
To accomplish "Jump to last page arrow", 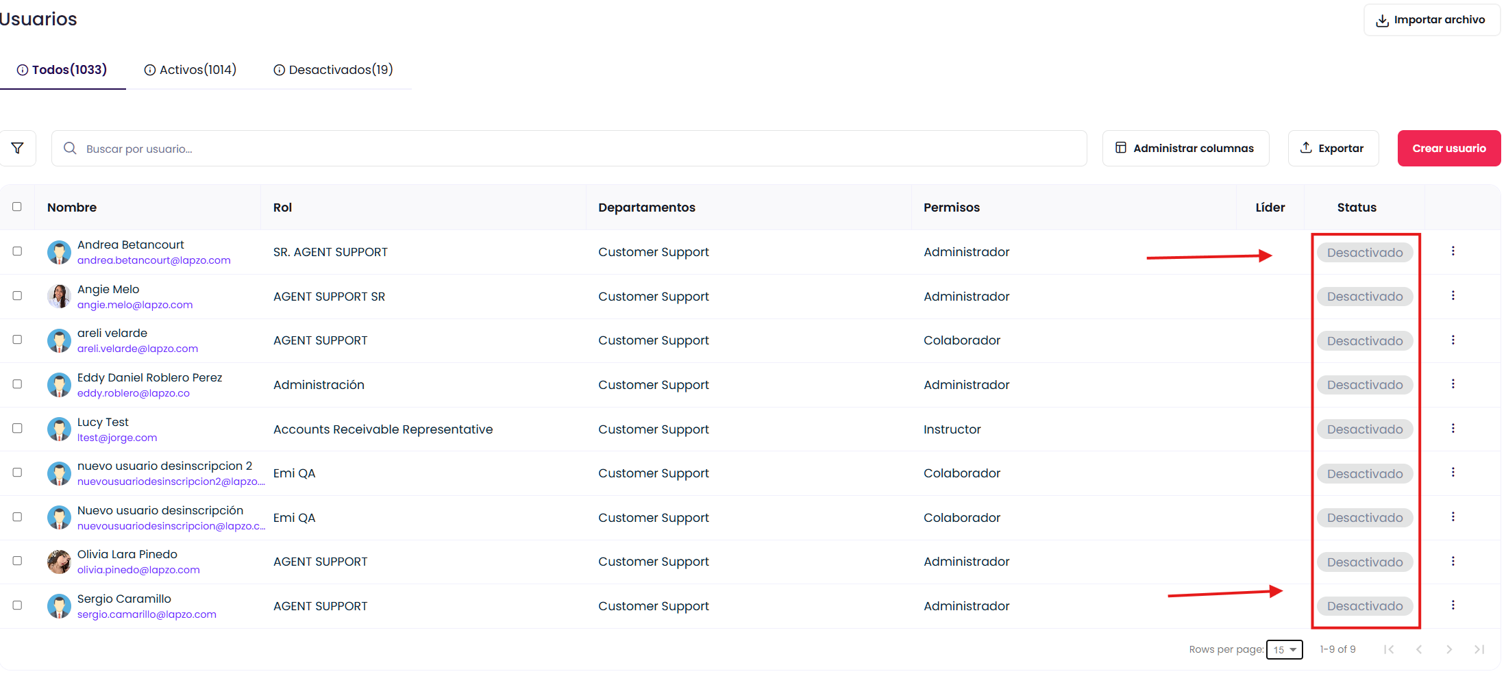I will (1479, 649).
